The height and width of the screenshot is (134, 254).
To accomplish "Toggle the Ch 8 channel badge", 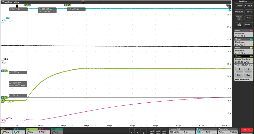I will (x=56, y=131).
